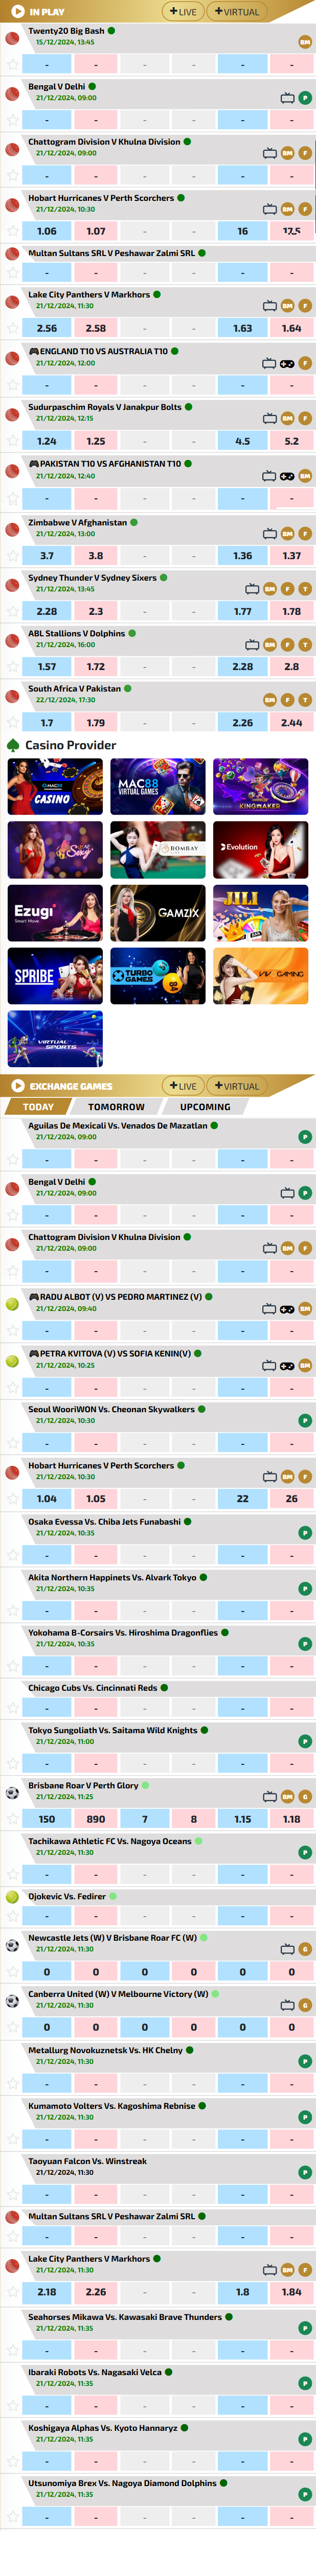Click T icon on Sydney Thunder V Sydney Sixers
316x2576 pixels.
tap(305, 589)
